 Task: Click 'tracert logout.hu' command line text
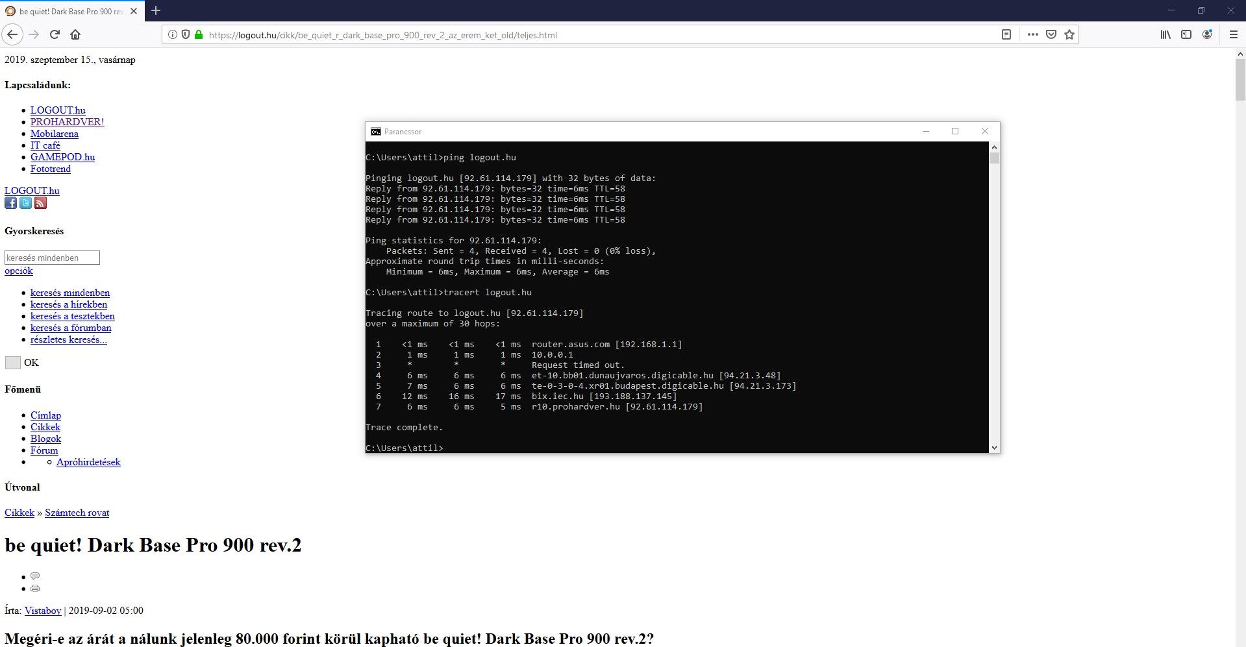pos(488,293)
